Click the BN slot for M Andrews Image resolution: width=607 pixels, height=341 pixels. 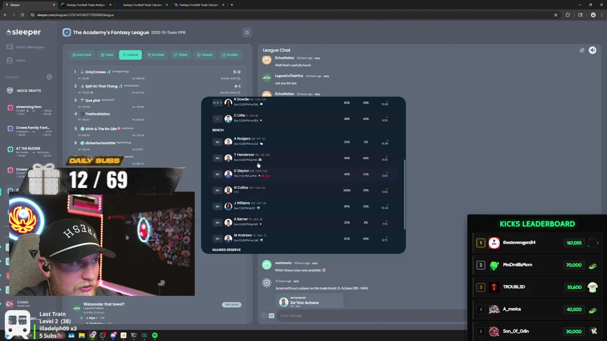pos(218,238)
